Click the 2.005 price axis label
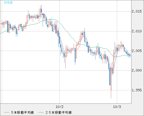This screenshot has width=144, height=116. [x=137, y=51]
